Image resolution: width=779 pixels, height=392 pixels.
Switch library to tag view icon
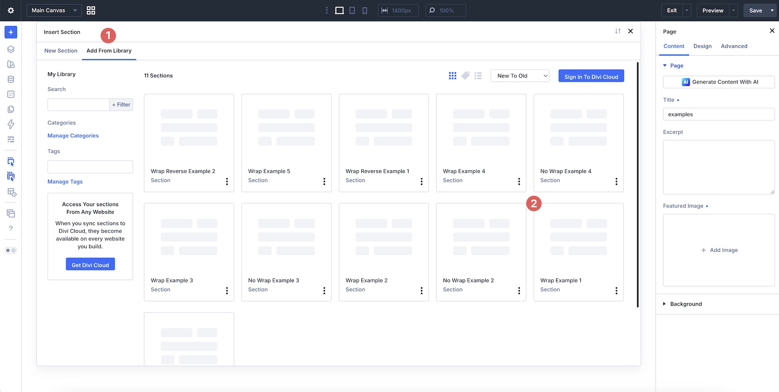(x=465, y=76)
